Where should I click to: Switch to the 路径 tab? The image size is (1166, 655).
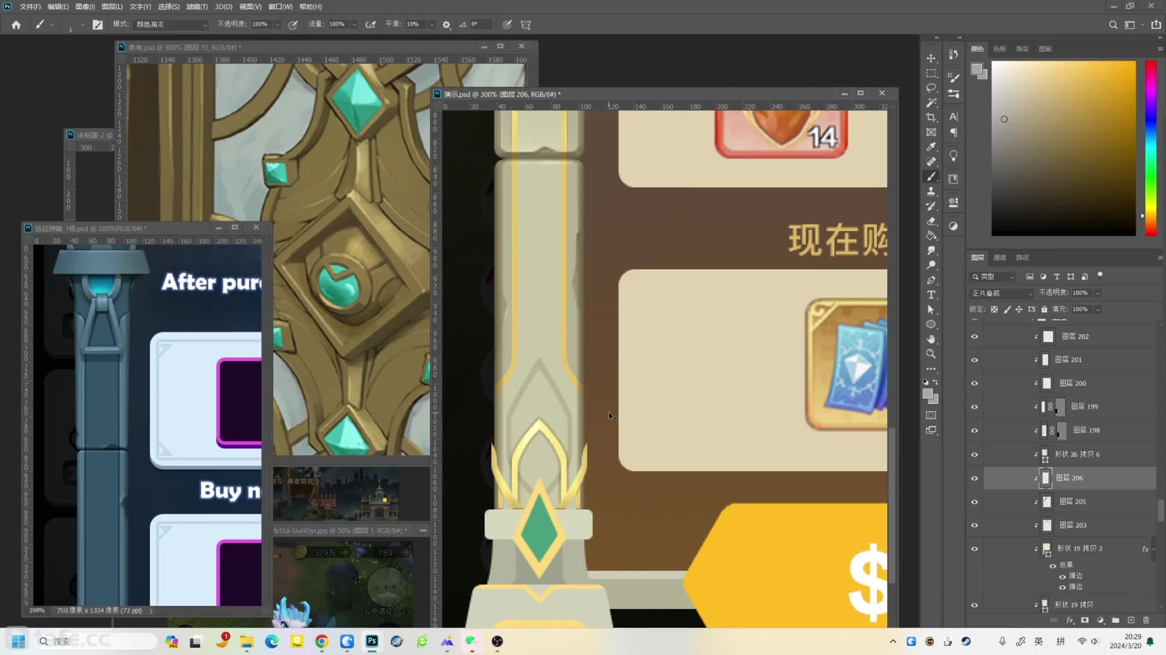1023,257
